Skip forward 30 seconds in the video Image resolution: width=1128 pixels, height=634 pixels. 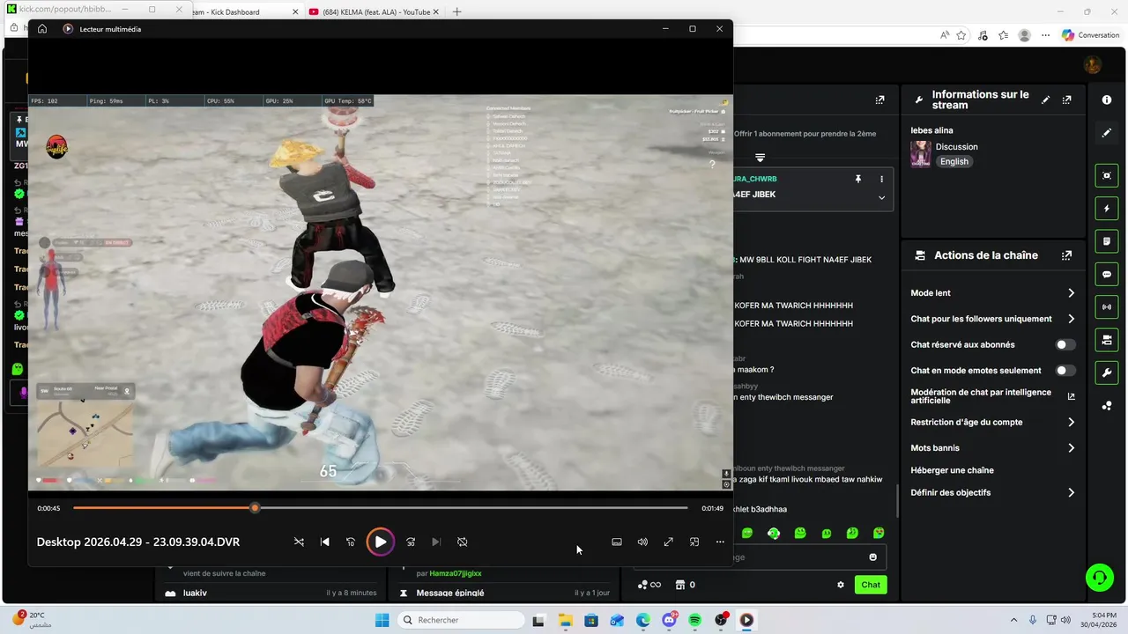[411, 542]
